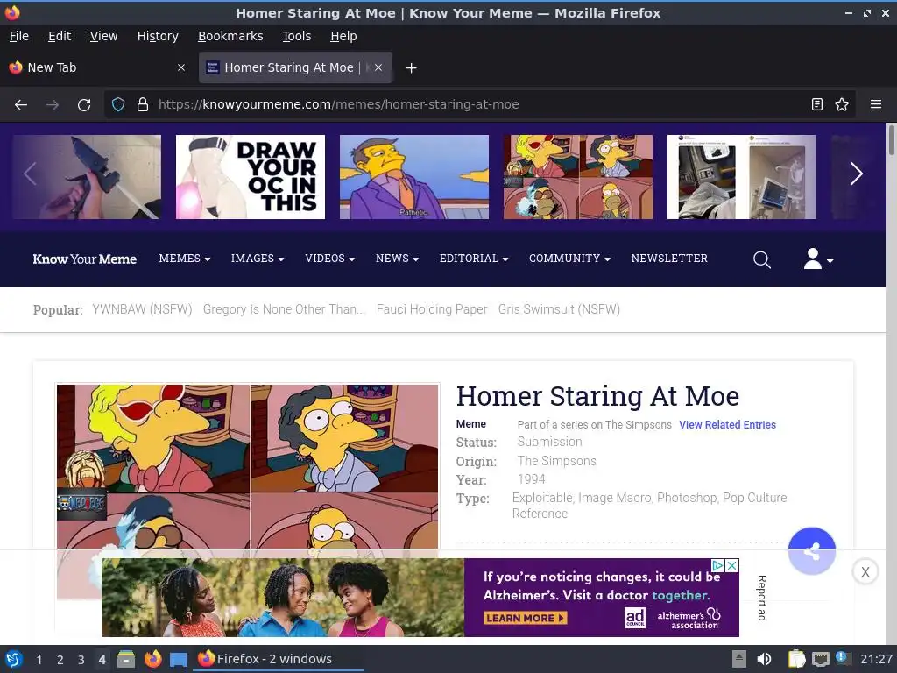Open AdChoices info triangle icon
Image resolution: width=897 pixels, height=673 pixels.
pyautogui.click(x=718, y=565)
